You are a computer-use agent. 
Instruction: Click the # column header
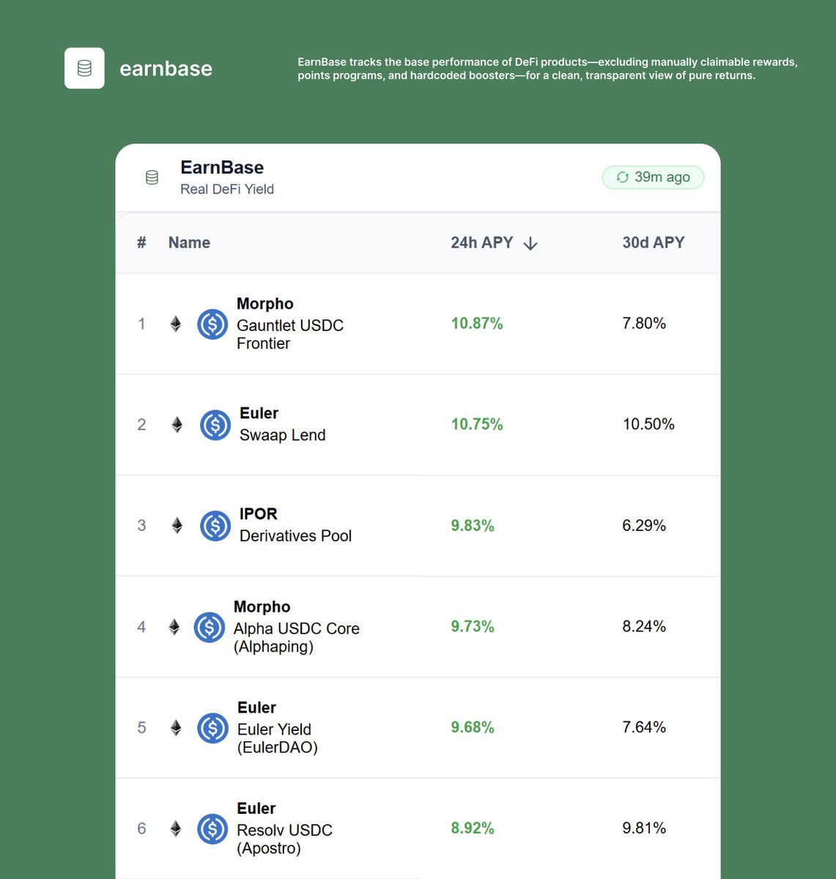coord(141,242)
